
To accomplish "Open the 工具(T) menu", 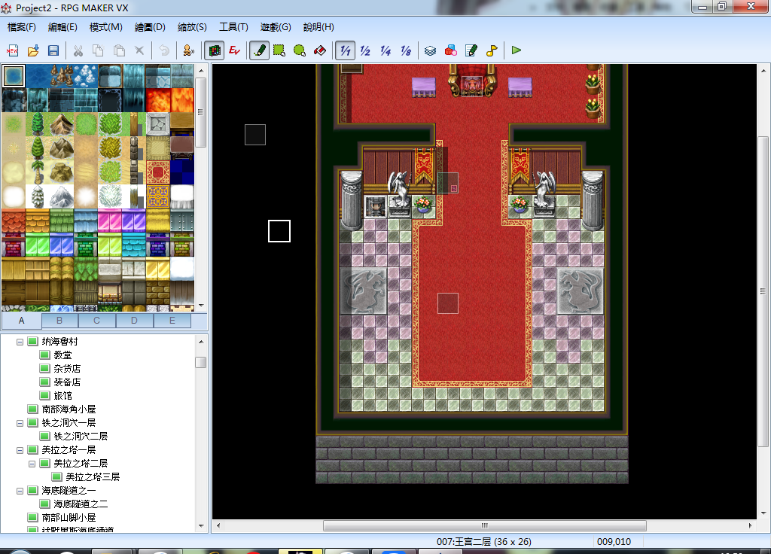I will click(233, 27).
